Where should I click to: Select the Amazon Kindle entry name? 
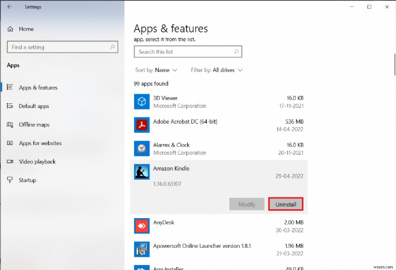pos(171,168)
